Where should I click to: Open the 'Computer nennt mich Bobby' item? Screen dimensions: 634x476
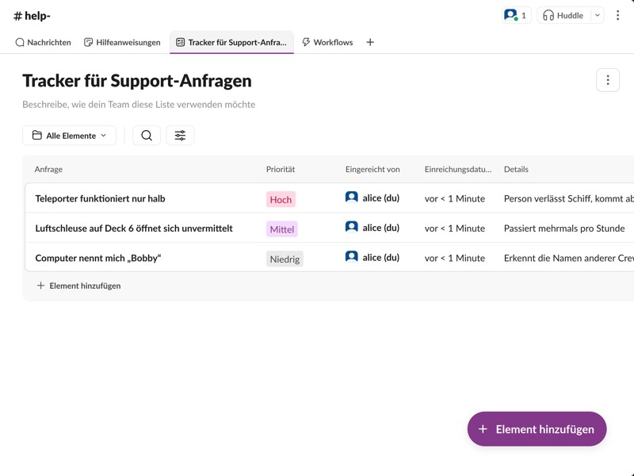97,258
